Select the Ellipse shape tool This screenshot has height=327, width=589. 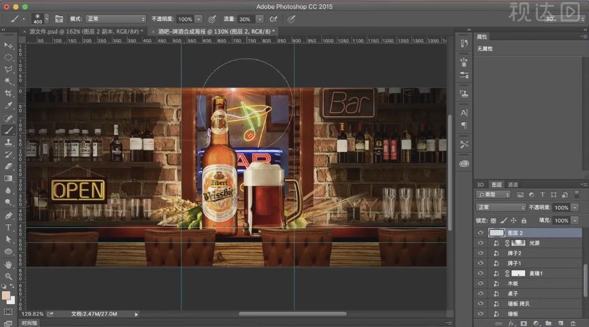click(8, 252)
